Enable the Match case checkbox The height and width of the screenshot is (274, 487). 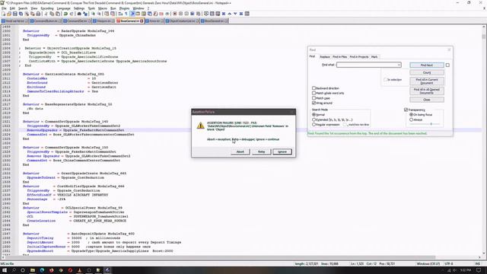[314, 98]
